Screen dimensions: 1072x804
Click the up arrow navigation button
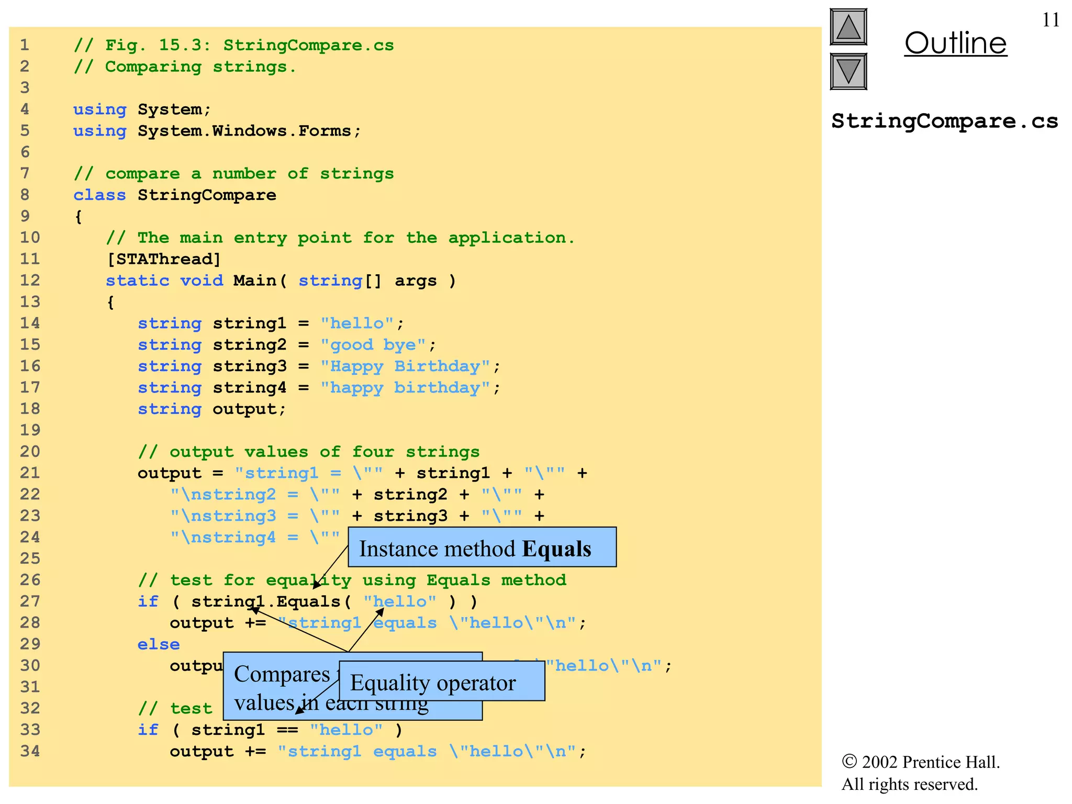point(848,27)
